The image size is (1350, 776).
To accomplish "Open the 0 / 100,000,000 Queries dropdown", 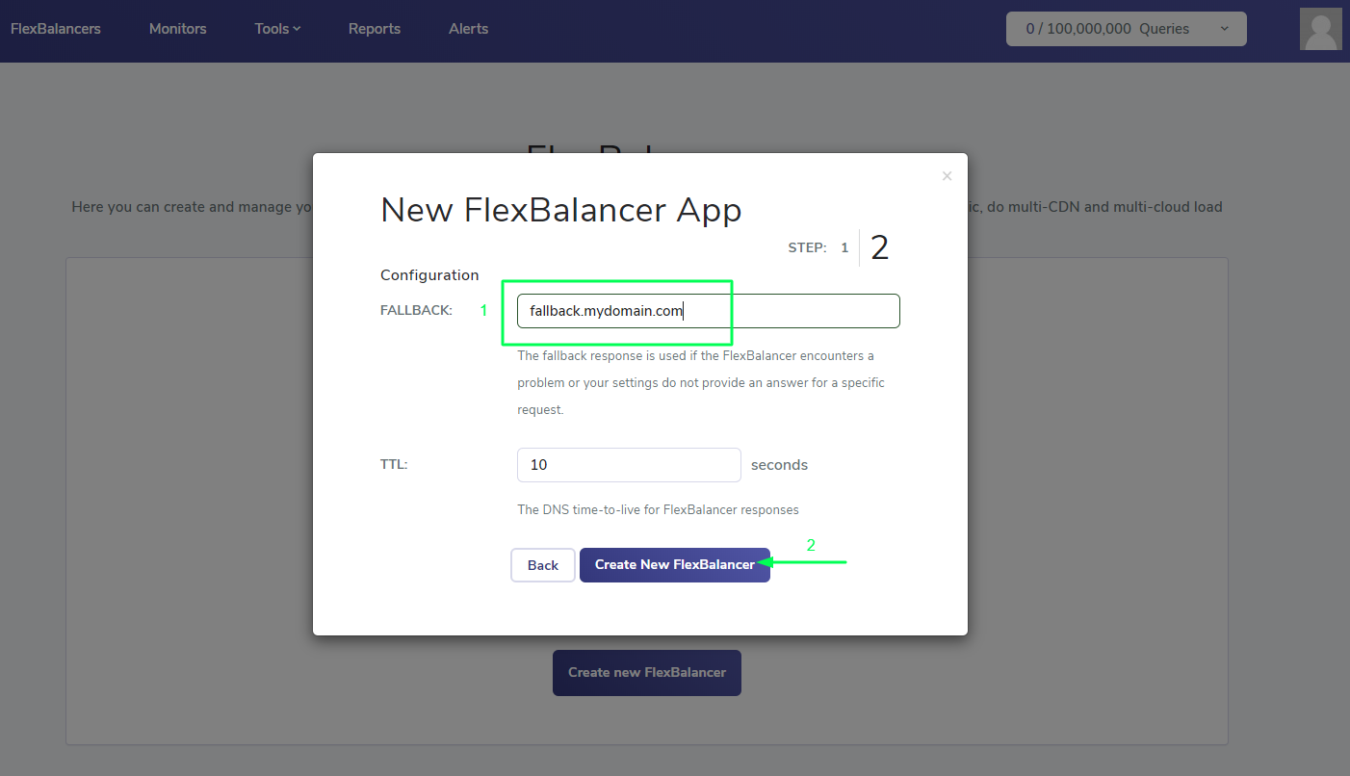I will [x=1126, y=29].
